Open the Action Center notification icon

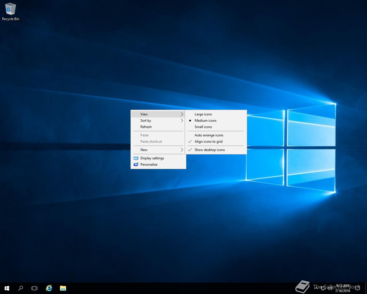click(x=358, y=288)
